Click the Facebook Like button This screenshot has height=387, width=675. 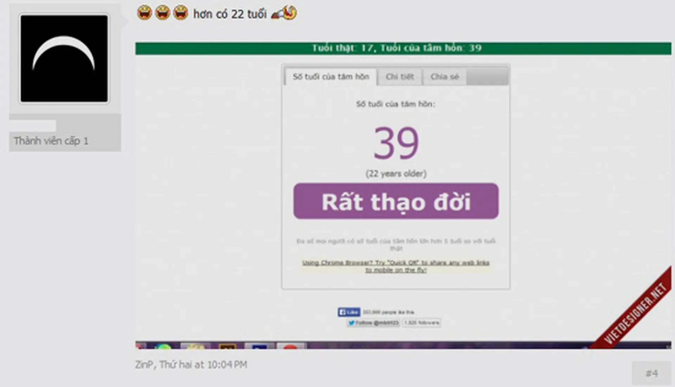[x=349, y=312]
